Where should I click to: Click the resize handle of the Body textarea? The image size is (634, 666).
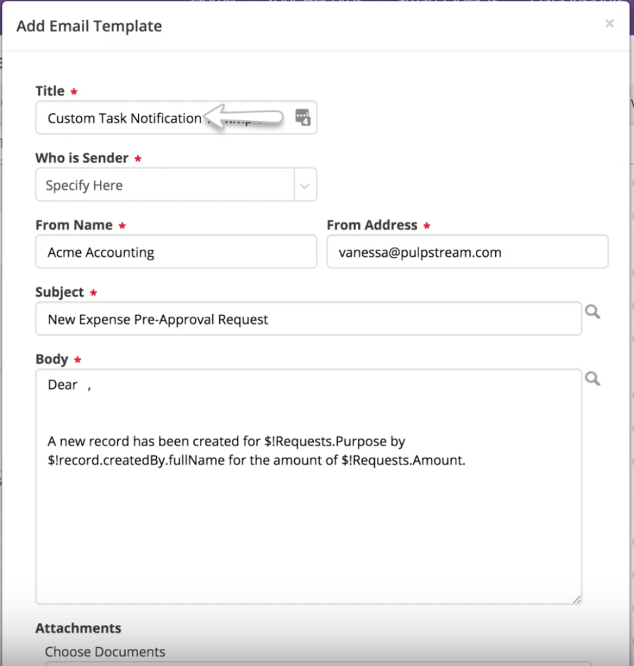(x=577, y=598)
